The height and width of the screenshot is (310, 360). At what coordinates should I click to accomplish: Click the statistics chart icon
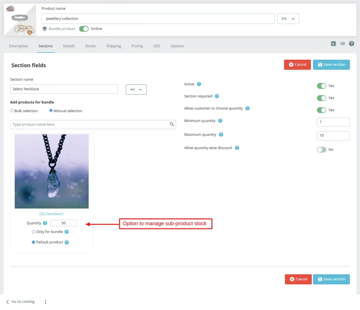tap(333, 44)
